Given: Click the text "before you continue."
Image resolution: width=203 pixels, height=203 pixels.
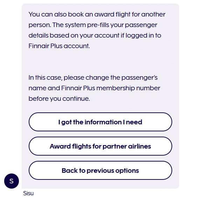Looking at the screenshot, I should 59,99.
